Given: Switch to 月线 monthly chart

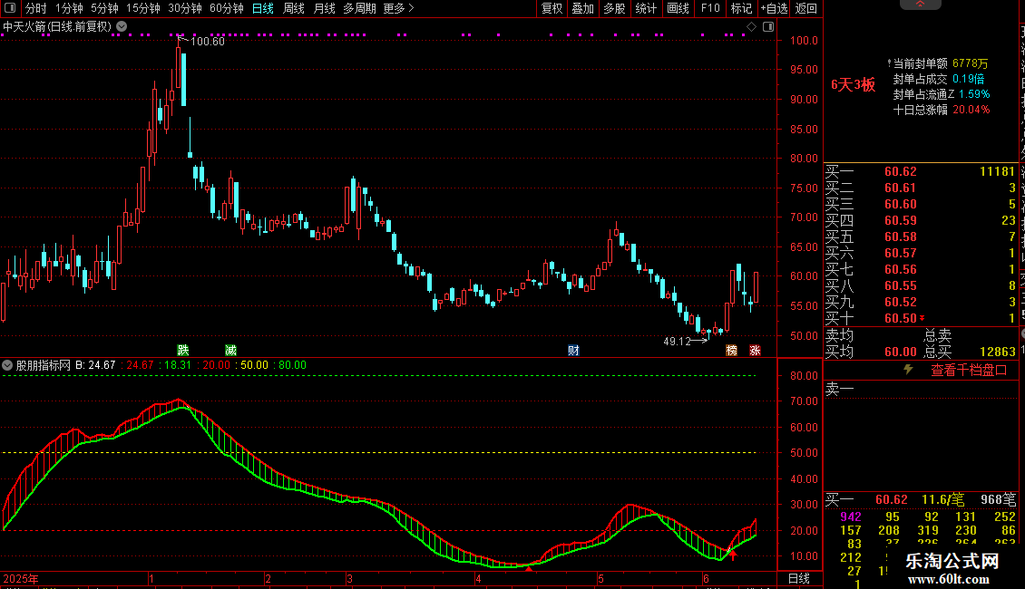Looking at the screenshot, I should coord(324,8).
